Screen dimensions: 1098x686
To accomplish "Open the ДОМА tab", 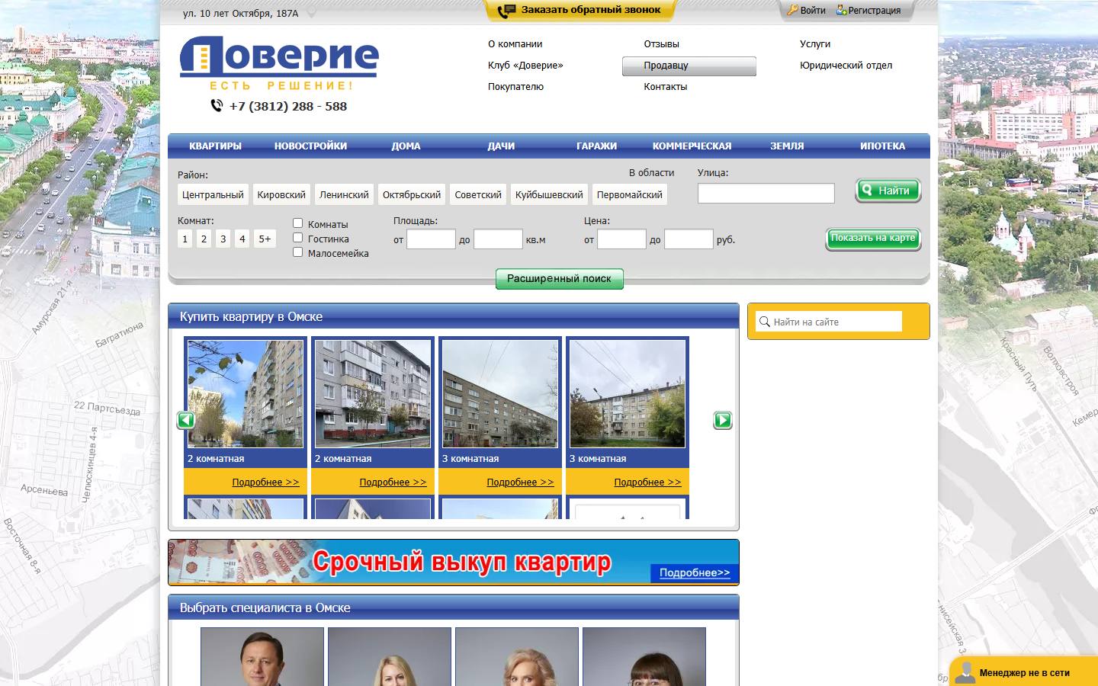I will coord(406,146).
